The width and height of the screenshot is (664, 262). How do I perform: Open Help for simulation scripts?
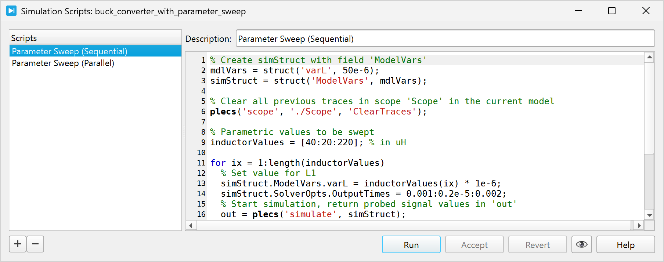[x=625, y=245]
